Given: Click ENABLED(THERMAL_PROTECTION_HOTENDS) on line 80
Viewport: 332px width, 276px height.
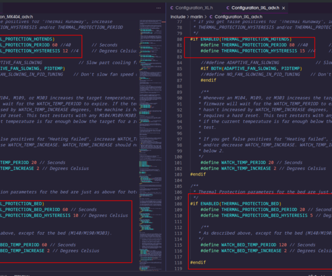Looking at the screenshot, I should 246,39.
